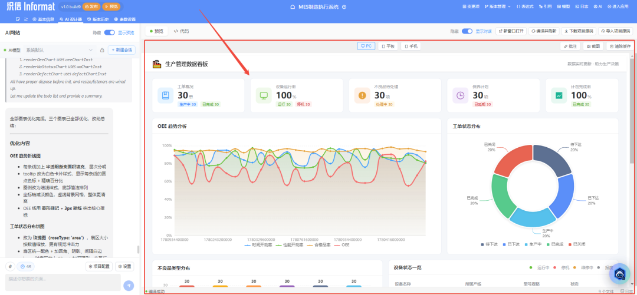Click the 设置 button below the chat
The image size is (637, 295).
(124, 267)
